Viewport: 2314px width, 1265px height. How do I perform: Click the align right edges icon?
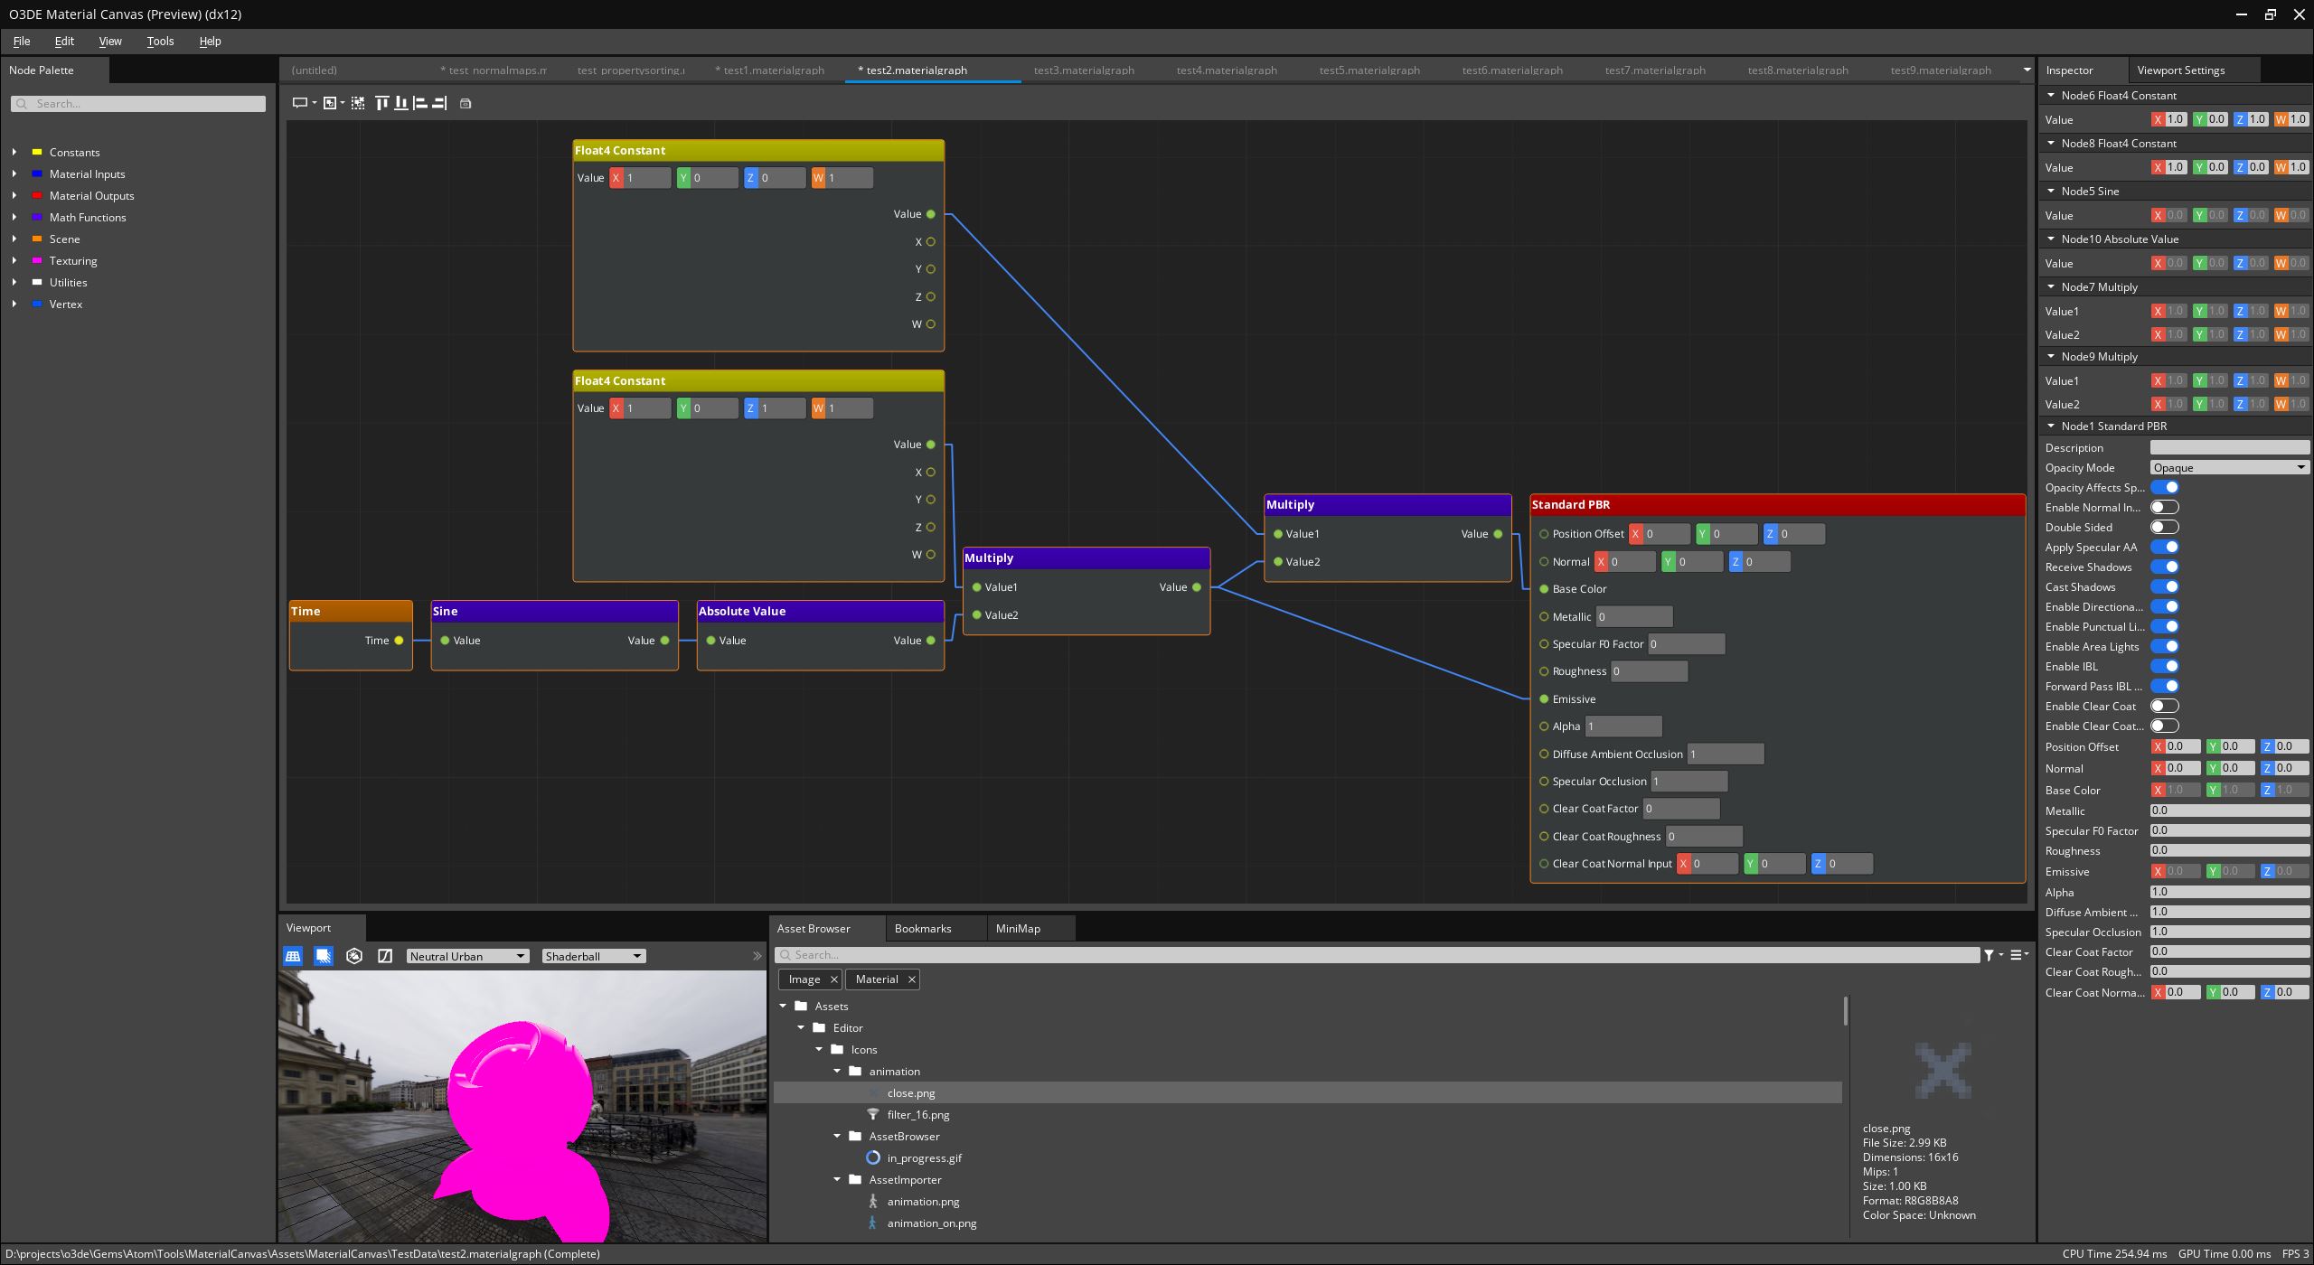pos(439,103)
